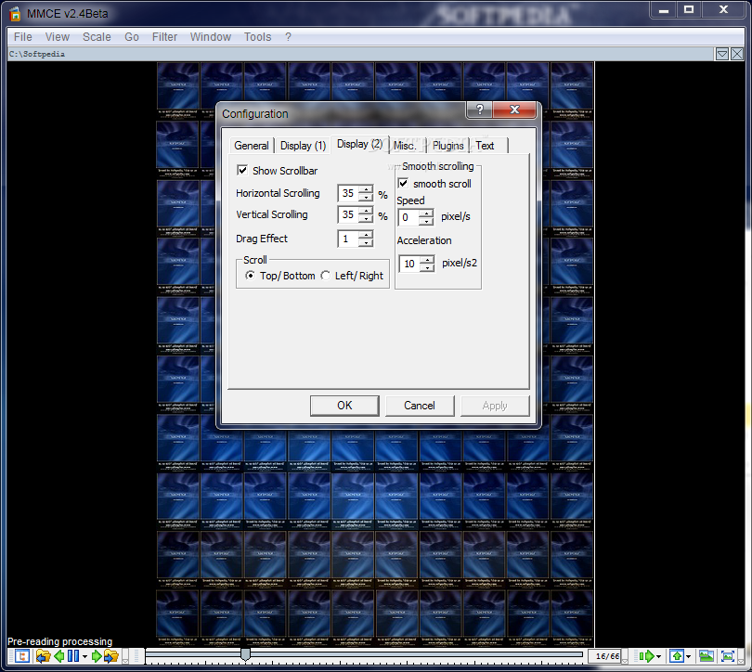Click the Speed pixel/s value field

[x=408, y=217]
